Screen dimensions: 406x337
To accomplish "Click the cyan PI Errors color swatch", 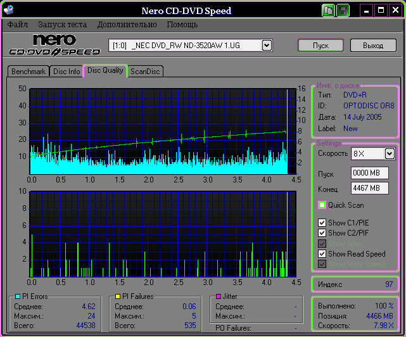I will (x=16, y=296).
